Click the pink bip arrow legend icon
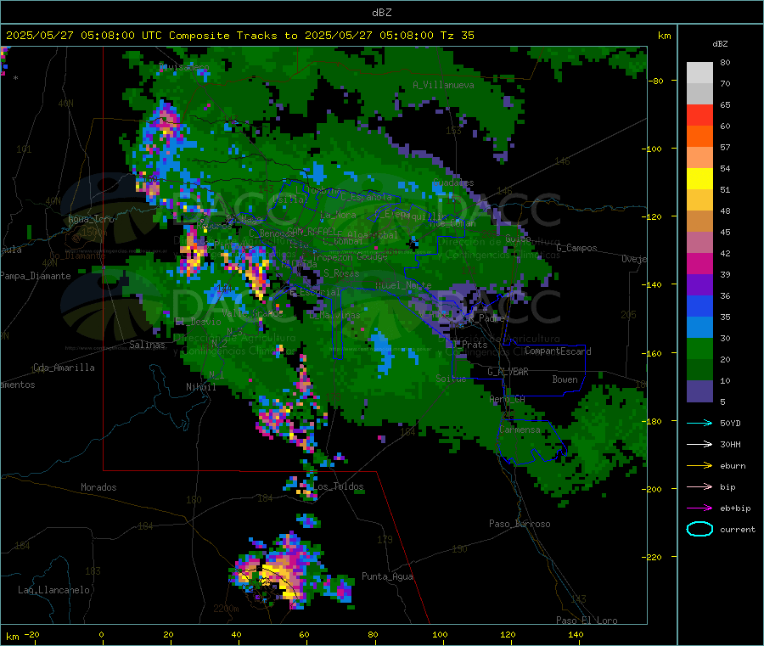Screen dimensions: 764x646 point(699,486)
